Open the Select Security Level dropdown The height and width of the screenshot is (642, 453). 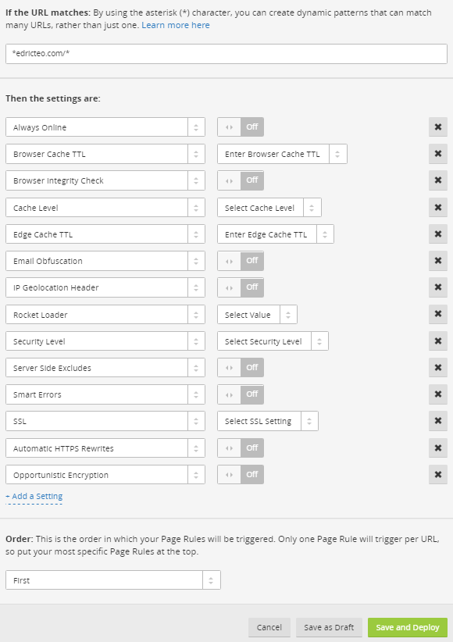click(x=273, y=341)
